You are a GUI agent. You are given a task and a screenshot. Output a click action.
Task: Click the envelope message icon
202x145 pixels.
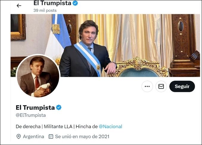(161, 86)
